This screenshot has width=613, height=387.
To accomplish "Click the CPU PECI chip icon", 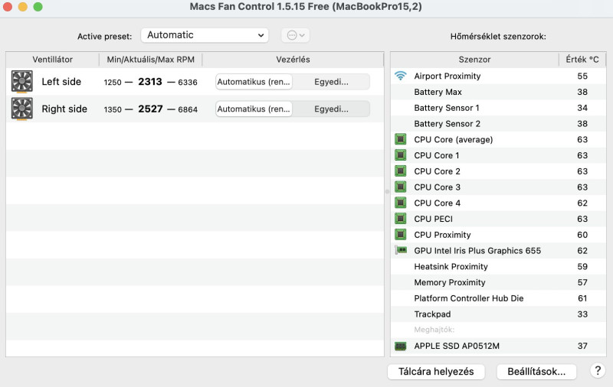I will (x=400, y=219).
